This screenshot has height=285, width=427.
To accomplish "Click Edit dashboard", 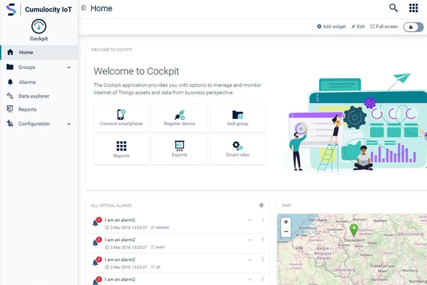I will coord(358,26).
